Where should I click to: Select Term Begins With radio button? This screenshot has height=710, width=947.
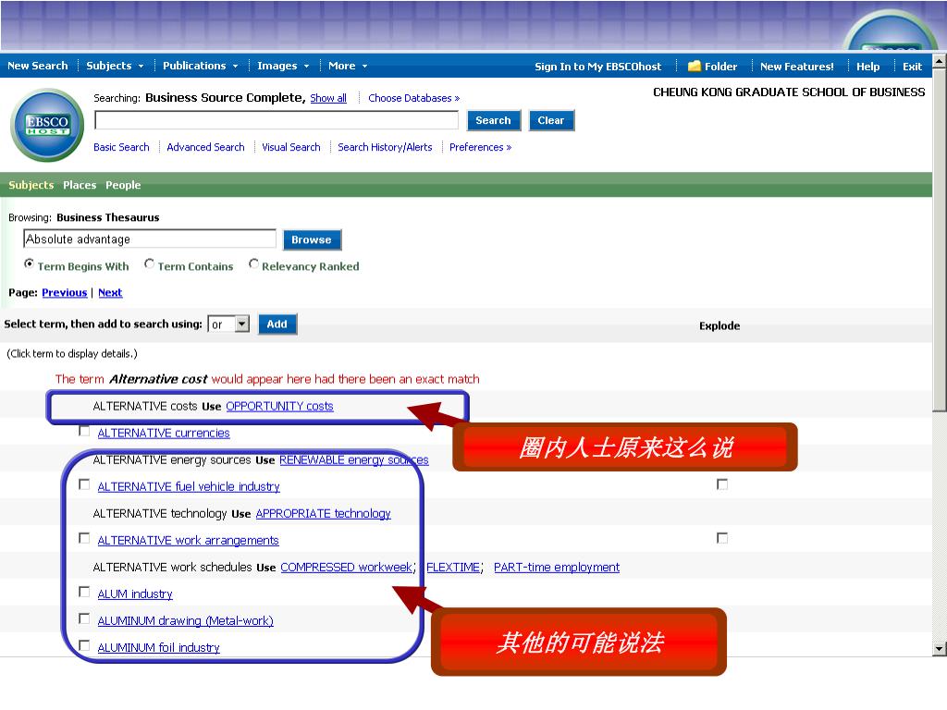pos(29,263)
